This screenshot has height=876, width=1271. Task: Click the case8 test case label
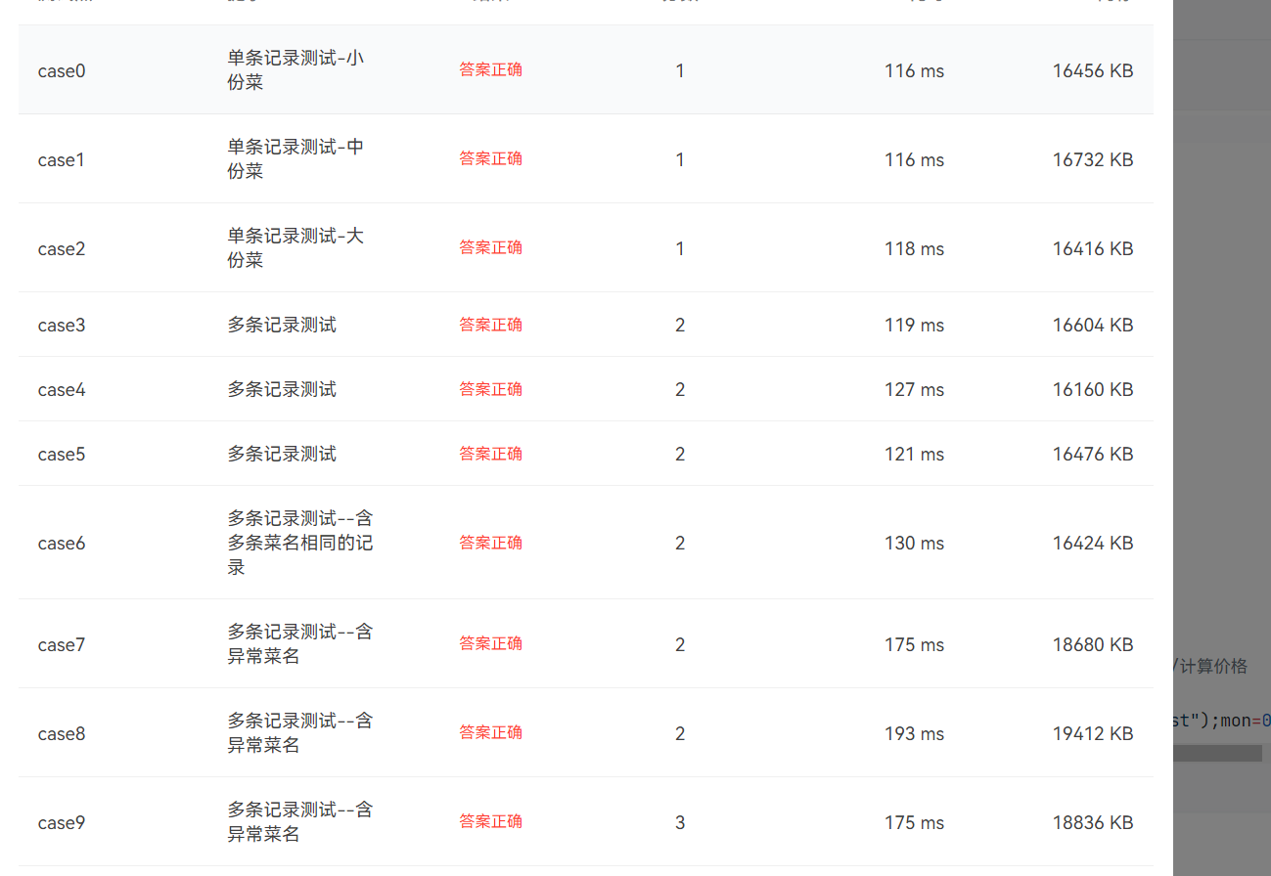click(62, 733)
